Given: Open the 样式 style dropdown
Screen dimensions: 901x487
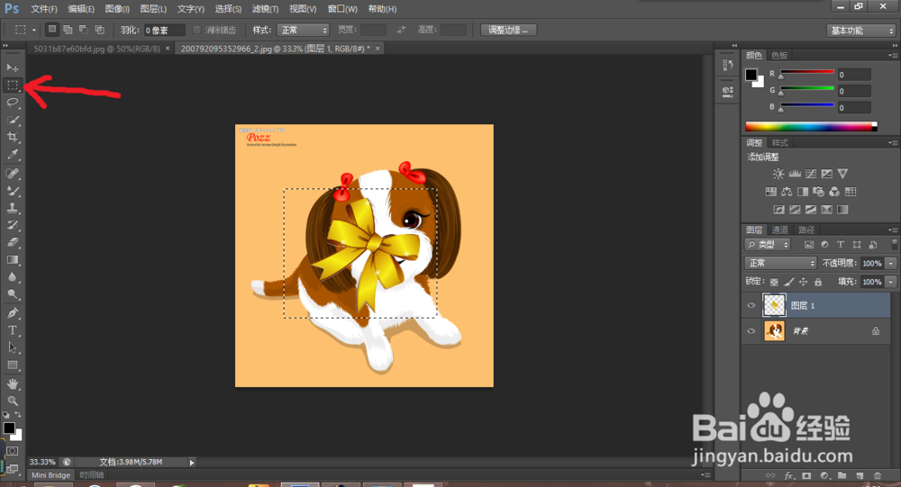Looking at the screenshot, I should point(303,30).
